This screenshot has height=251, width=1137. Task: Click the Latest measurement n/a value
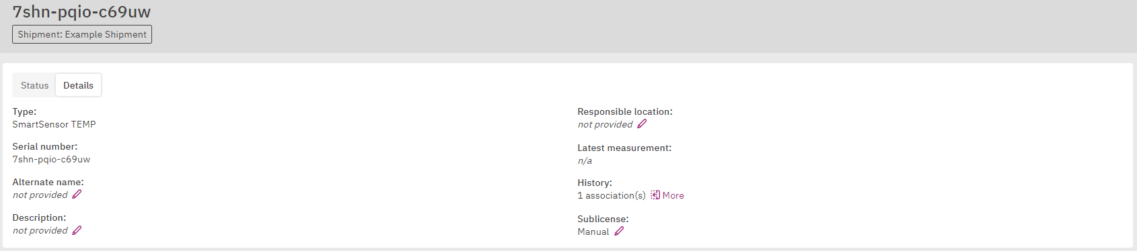585,161
